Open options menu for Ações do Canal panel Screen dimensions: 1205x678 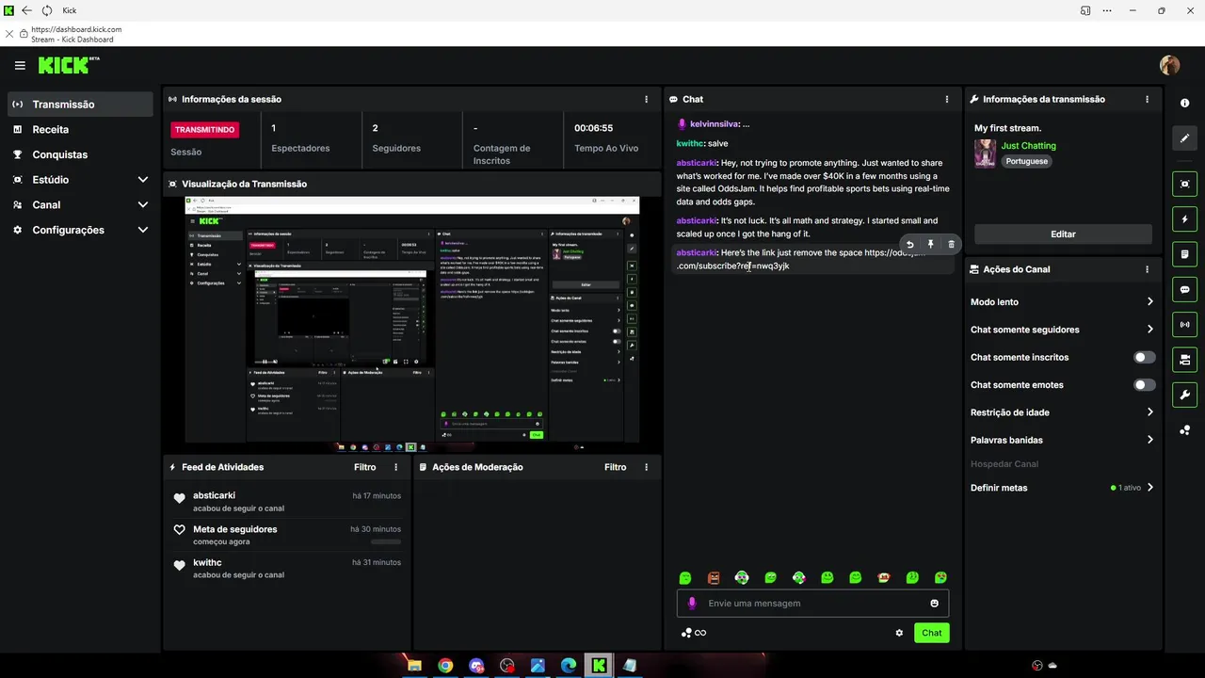(1147, 269)
